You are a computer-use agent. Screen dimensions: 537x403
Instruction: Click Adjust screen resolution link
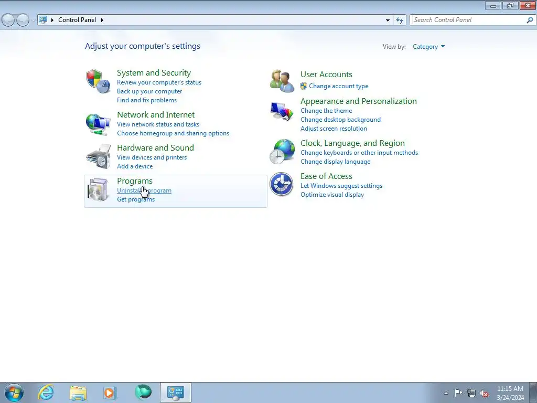point(334,129)
